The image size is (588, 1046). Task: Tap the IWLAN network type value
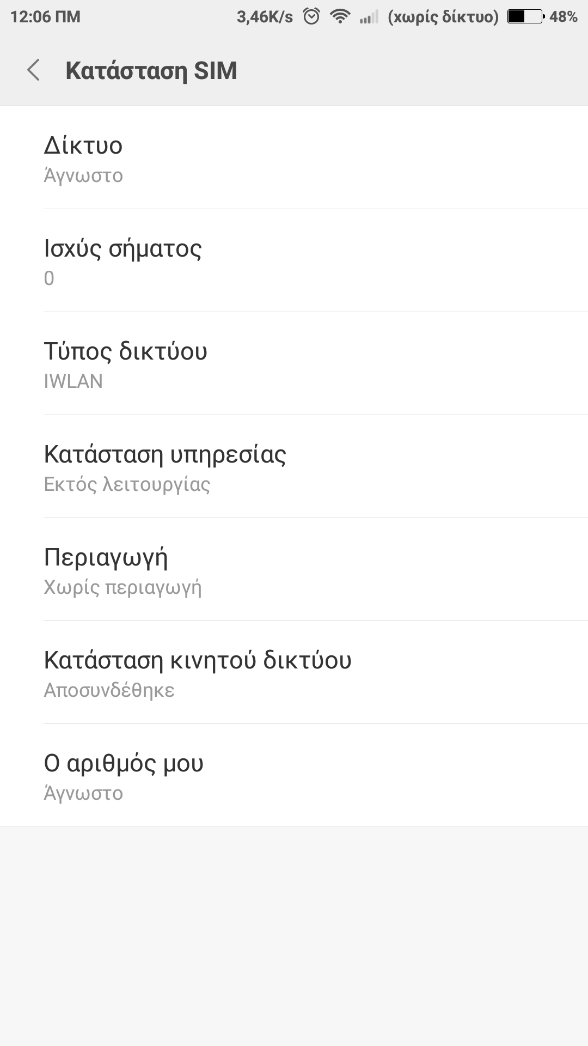tap(73, 381)
